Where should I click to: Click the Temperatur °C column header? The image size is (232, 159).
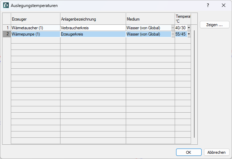click(183, 19)
